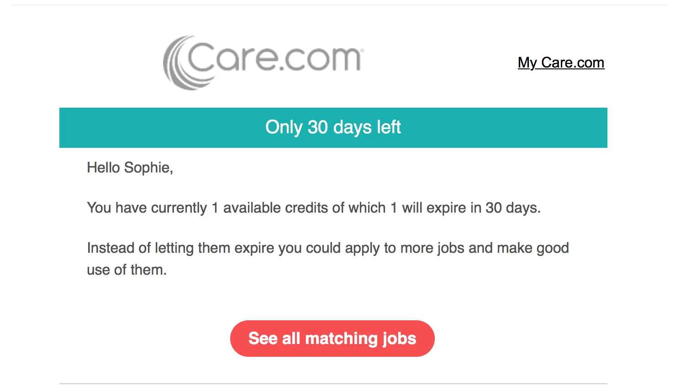Click the word My in the top-right link
The height and width of the screenshot is (386, 675).
pyautogui.click(x=527, y=63)
